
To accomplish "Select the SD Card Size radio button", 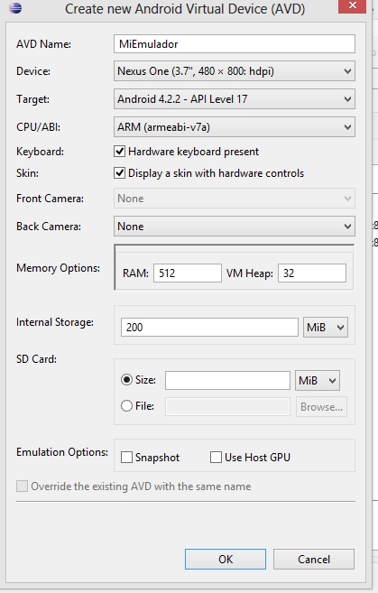I will [126, 379].
